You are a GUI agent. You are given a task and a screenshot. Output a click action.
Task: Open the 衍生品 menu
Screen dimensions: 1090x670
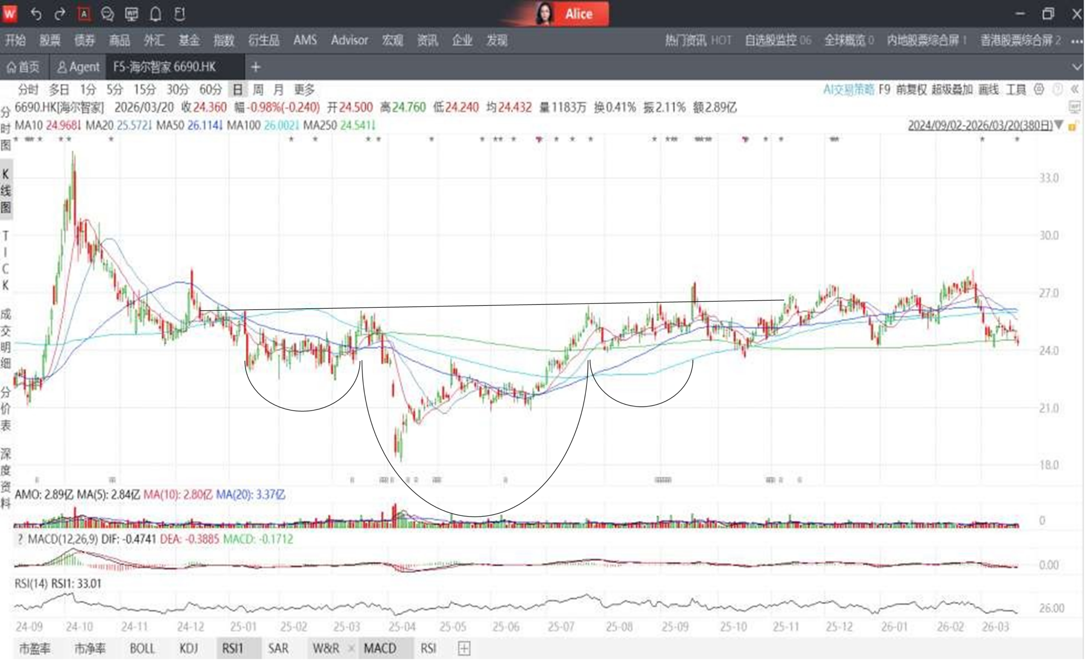264,40
